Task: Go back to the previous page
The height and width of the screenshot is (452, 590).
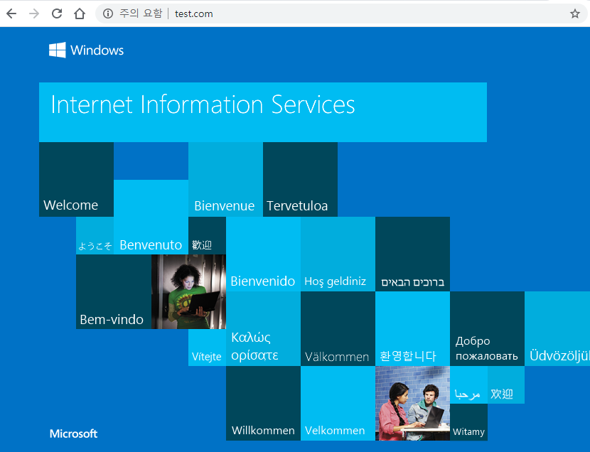Action: click(11, 14)
